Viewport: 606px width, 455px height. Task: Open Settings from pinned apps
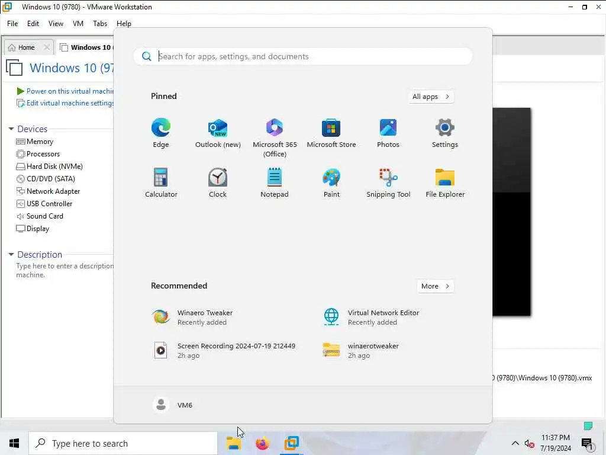[445, 133]
